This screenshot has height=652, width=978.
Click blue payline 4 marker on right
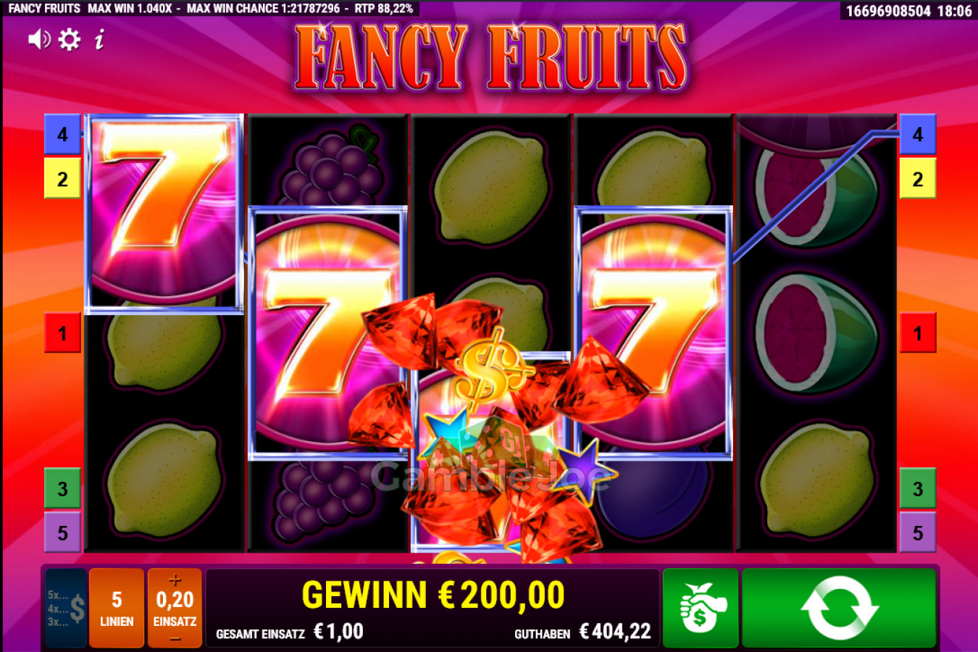coord(917,134)
